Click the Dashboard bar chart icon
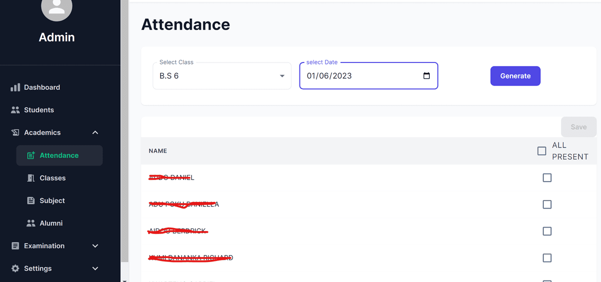Screen dimensions: 601x282 click(15, 87)
